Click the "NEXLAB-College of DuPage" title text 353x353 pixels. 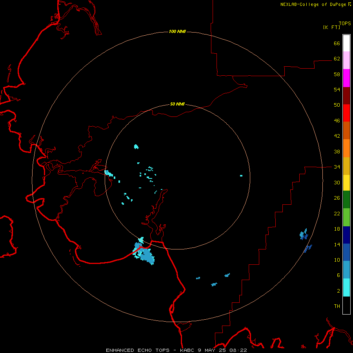pos(314,4)
